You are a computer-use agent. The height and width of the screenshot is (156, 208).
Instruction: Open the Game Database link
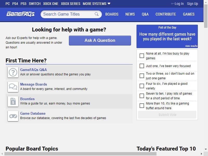(33, 114)
